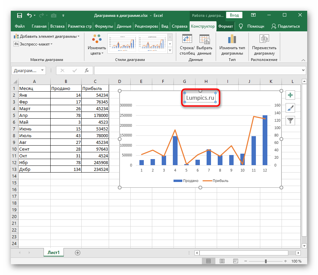The image size is (318, 275).
Task: Click the lightbulb Помощник icon
Action: point(241,26)
